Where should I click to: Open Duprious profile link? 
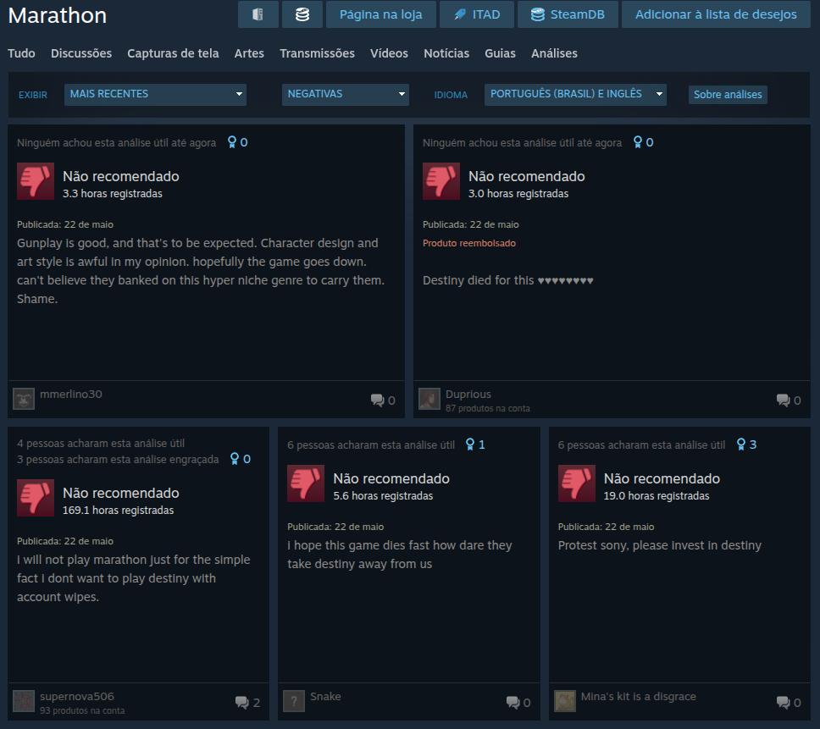(x=468, y=394)
